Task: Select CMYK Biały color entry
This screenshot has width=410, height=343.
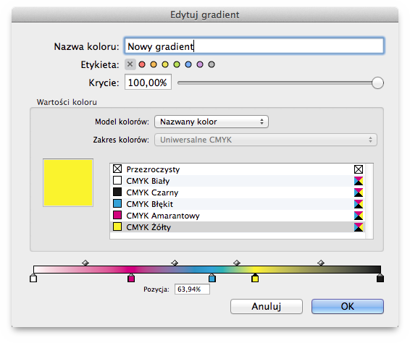Action: 238,181
